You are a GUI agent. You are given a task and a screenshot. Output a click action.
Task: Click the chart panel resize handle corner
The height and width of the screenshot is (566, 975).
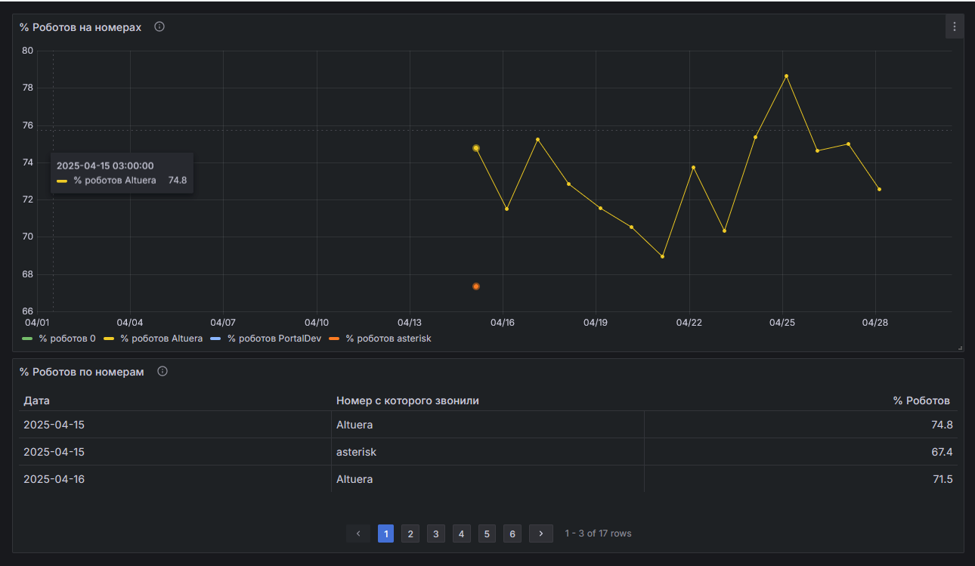(x=961, y=348)
